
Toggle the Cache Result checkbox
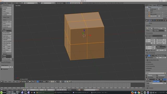[157, 77]
